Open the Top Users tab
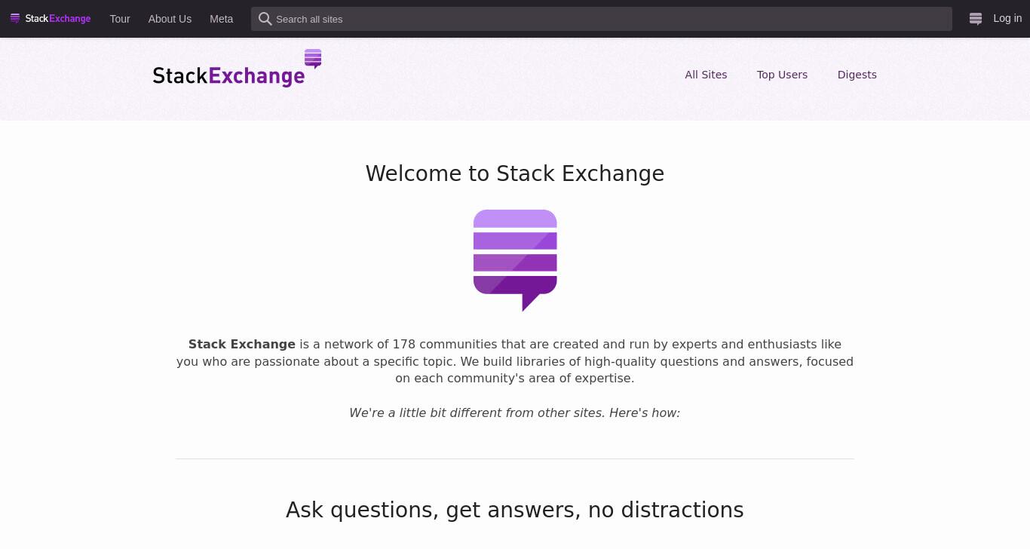The height and width of the screenshot is (549, 1030). pos(782,75)
